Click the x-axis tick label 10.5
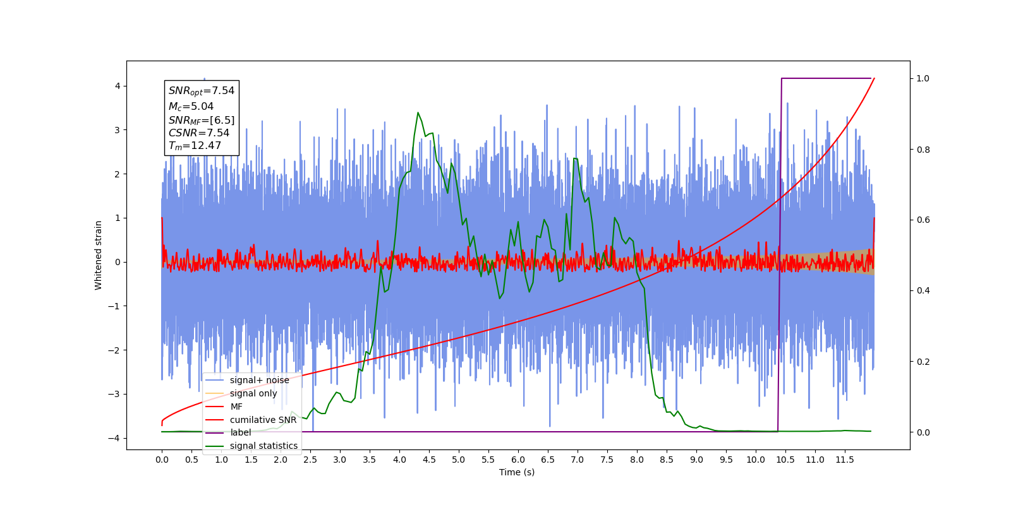Viewport: 1011px width, 505px height. [785, 460]
